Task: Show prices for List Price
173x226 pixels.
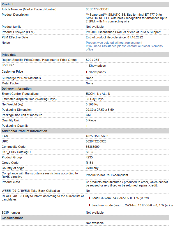Action: coord(97,66)
